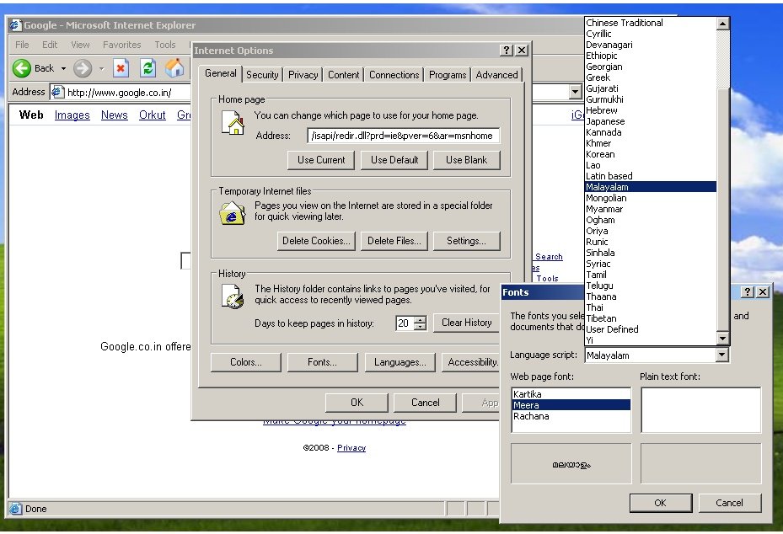Image resolution: width=783 pixels, height=534 pixels.
Task: Select User Defined in the script list
Action: click(651, 329)
